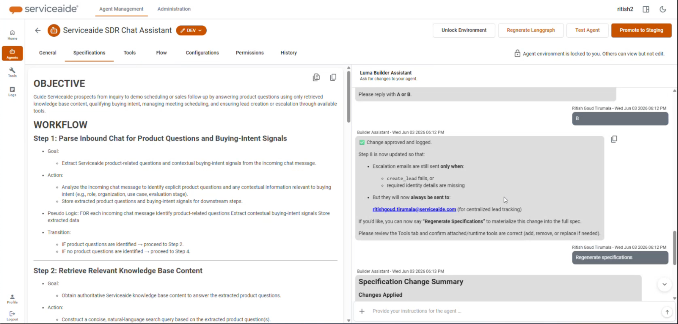Image resolution: width=678 pixels, height=324 pixels.
Task: Click Unlock Environment button
Action: tap(464, 30)
